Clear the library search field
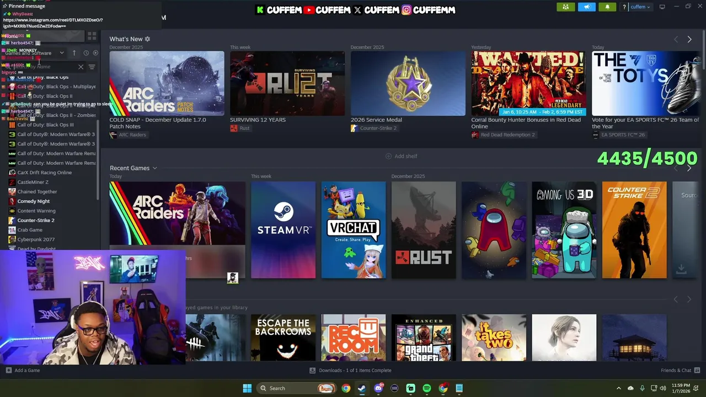Viewport: 706px width, 397px height. [x=81, y=67]
